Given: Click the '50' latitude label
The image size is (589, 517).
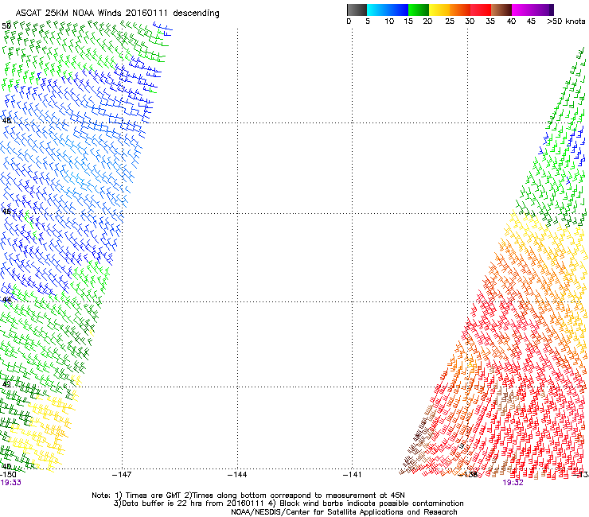Looking at the screenshot, I should point(6,26).
